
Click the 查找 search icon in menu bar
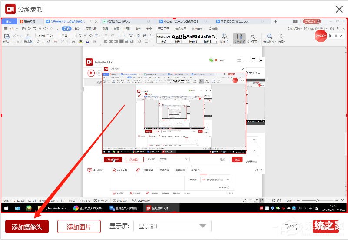click(213, 29)
